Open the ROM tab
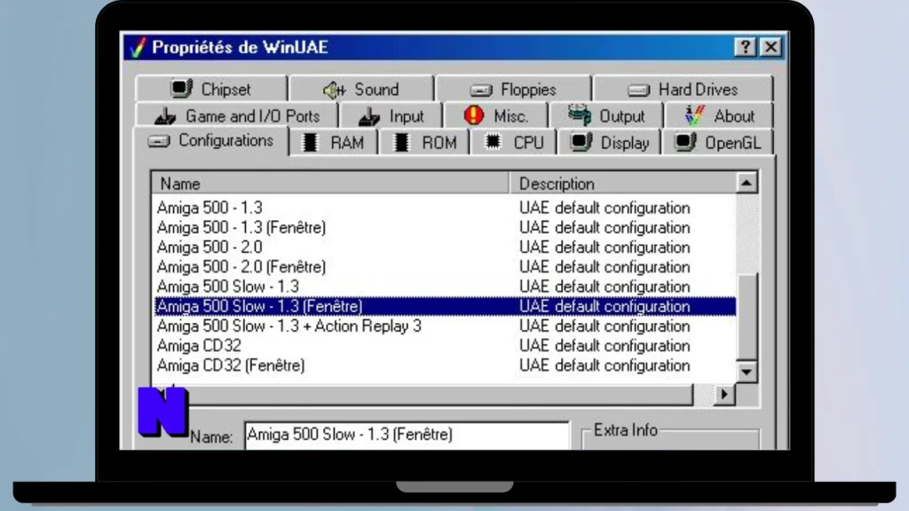Screen dimensions: 909x511 click(x=424, y=143)
